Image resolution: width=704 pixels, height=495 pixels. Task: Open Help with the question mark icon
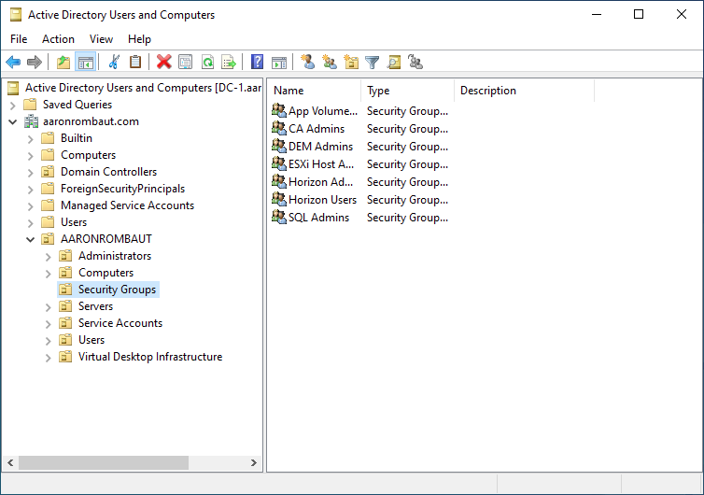coord(257,63)
